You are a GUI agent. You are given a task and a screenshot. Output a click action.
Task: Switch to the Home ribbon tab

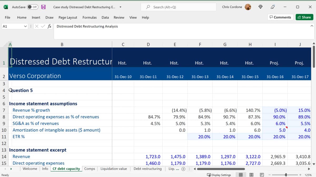pyautogui.click(x=22, y=17)
